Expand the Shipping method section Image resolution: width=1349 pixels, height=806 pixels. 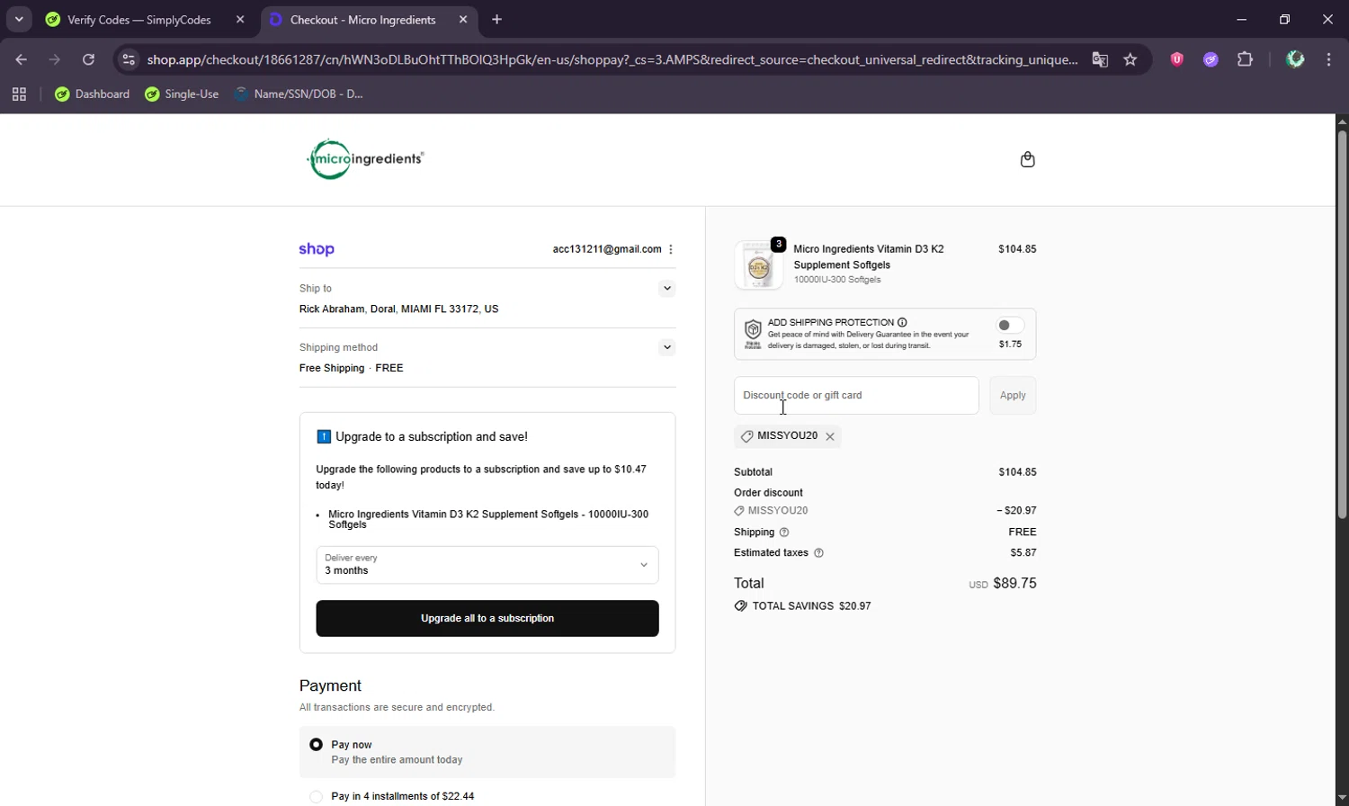(x=666, y=347)
